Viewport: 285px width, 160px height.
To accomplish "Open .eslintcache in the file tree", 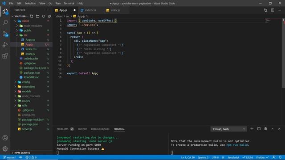I will coord(32,58).
